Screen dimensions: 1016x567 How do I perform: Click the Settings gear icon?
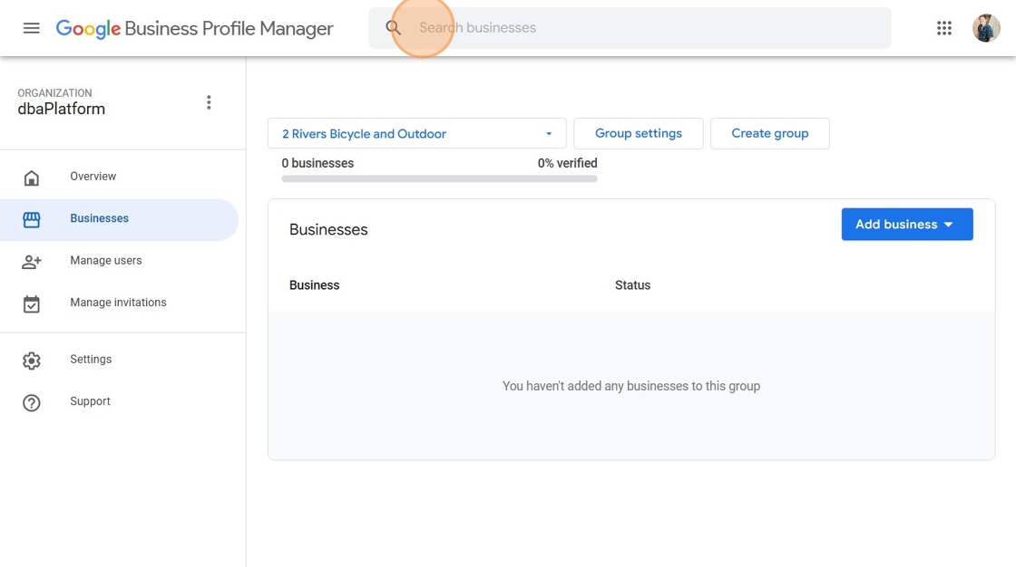[x=32, y=360]
